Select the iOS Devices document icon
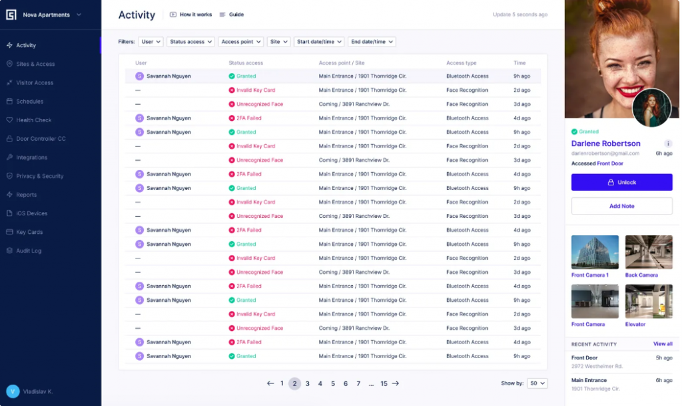Viewport: 682px width, 406px height. 9,213
